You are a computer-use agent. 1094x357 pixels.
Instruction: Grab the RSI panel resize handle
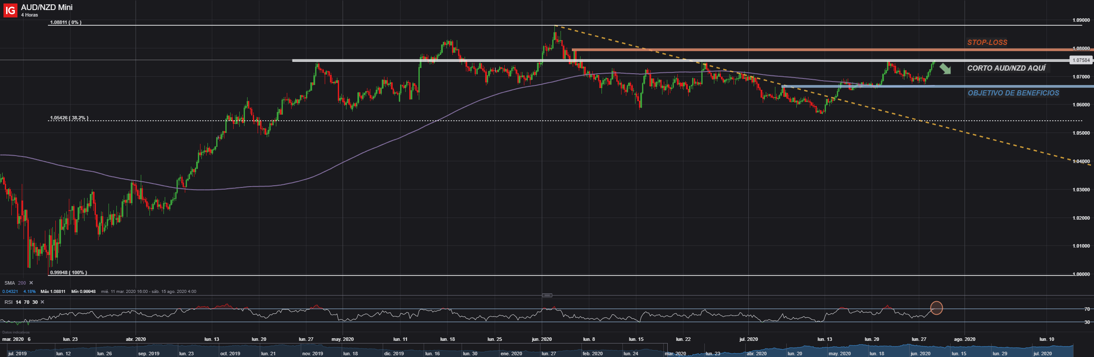pyautogui.click(x=547, y=296)
